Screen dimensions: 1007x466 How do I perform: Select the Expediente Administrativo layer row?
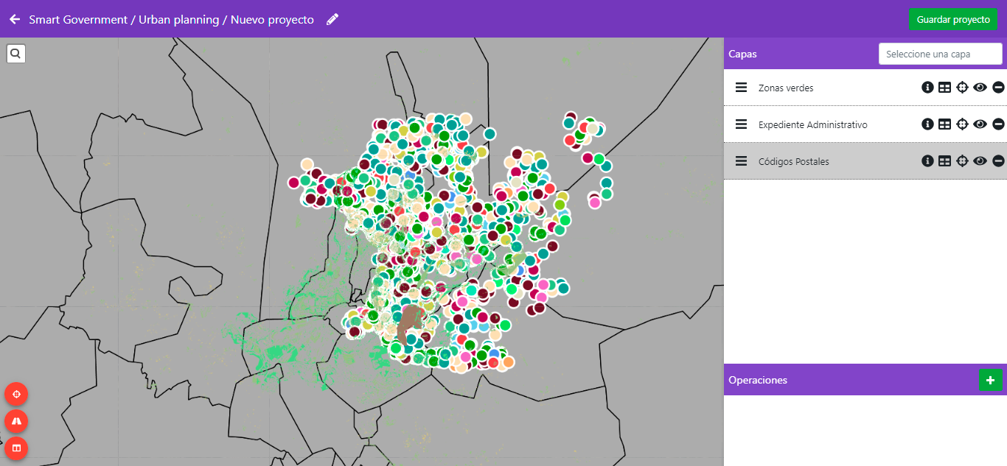click(x=812, y=124)
